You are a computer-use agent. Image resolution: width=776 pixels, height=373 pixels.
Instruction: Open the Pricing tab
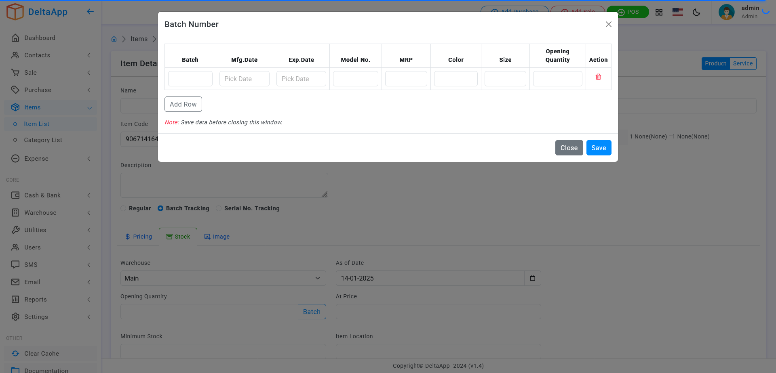point(139,237)
